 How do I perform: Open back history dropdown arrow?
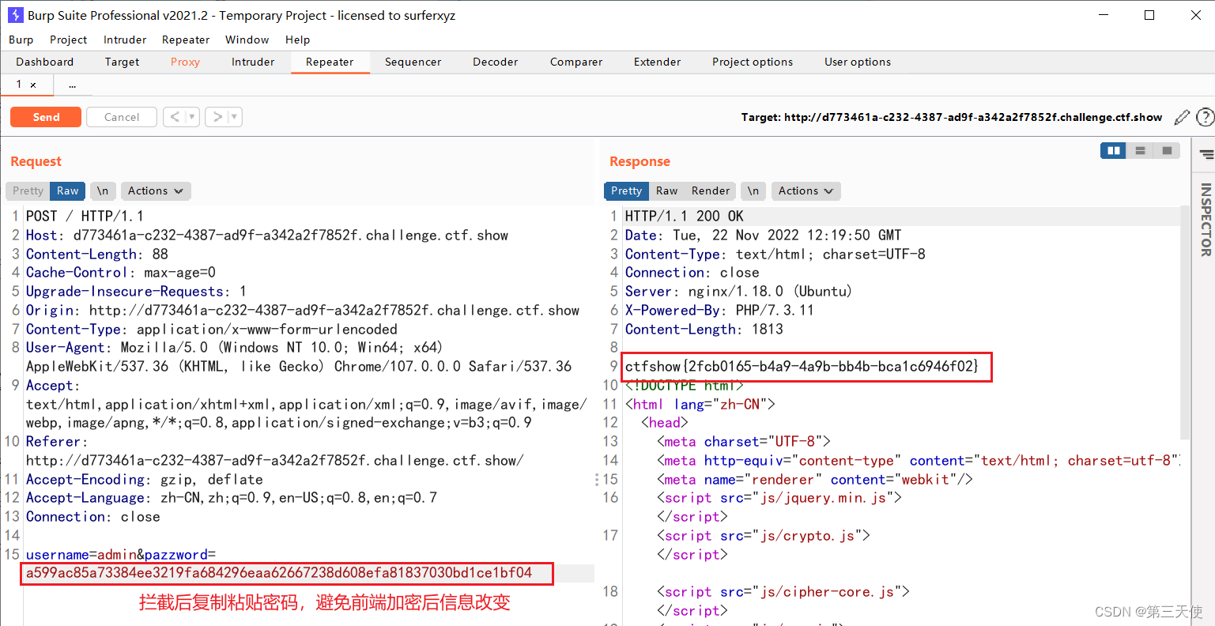[x=192, y=117]
